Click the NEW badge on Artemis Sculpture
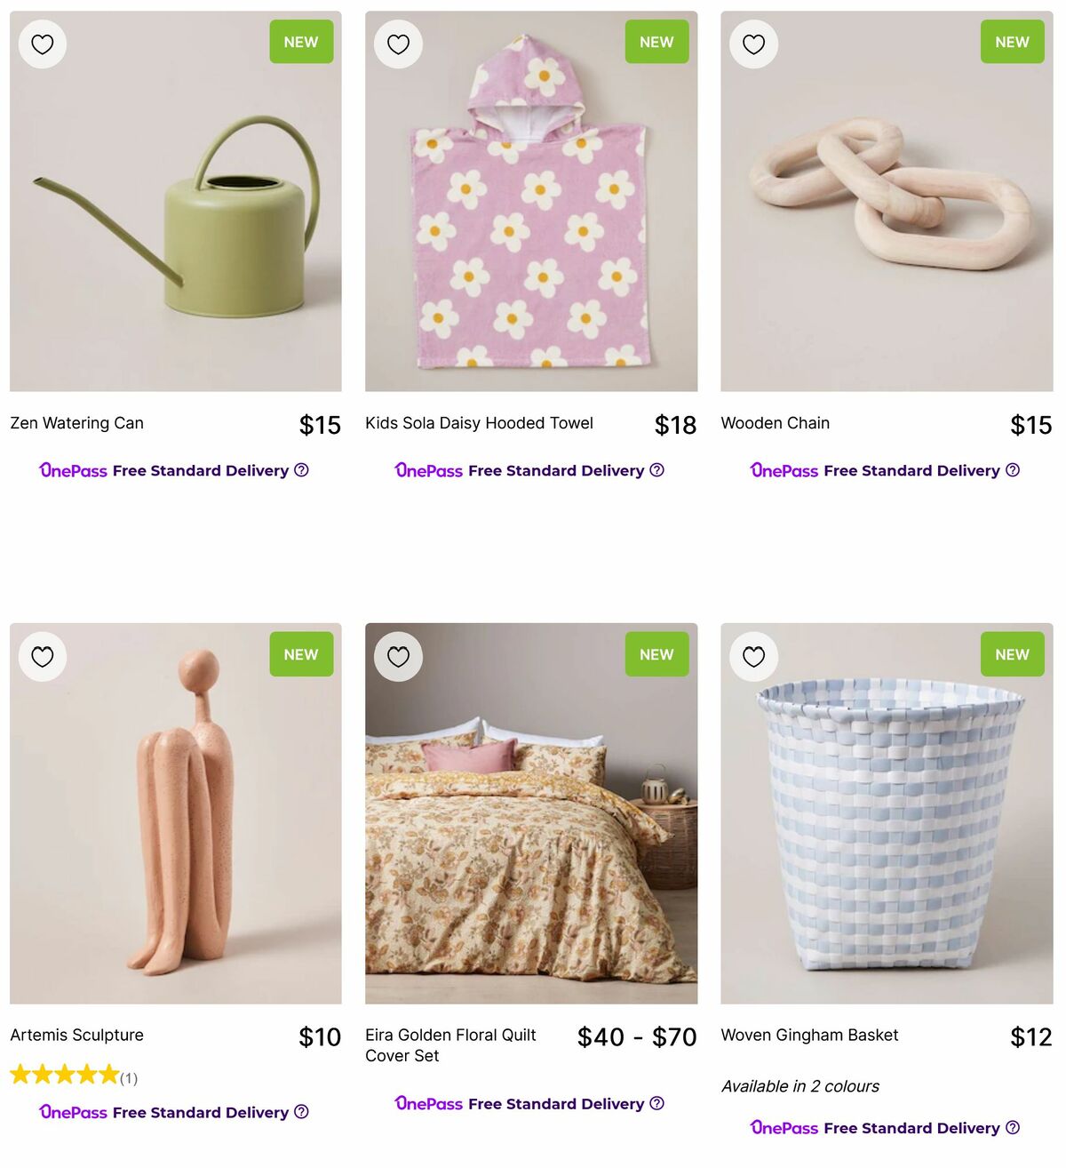The width and height of the screenshot is (1066, 1168). (301, 654)
